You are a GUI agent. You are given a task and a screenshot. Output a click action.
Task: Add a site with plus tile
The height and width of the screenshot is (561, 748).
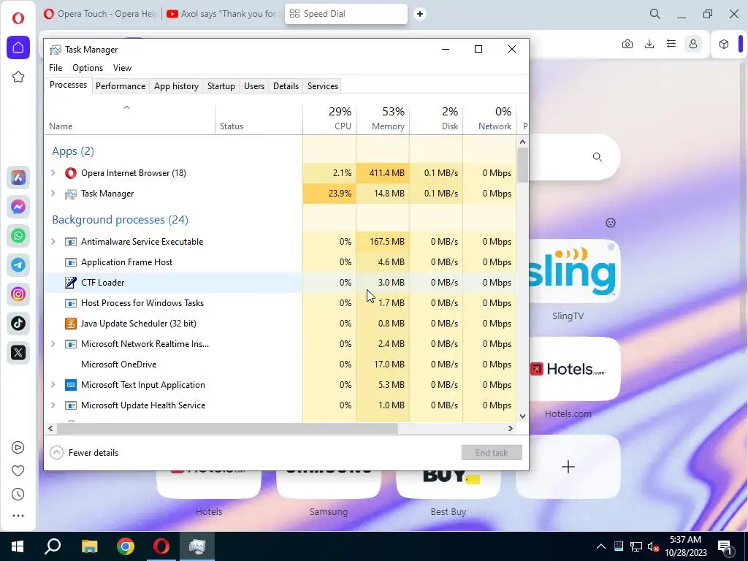(x=568, y=467)
